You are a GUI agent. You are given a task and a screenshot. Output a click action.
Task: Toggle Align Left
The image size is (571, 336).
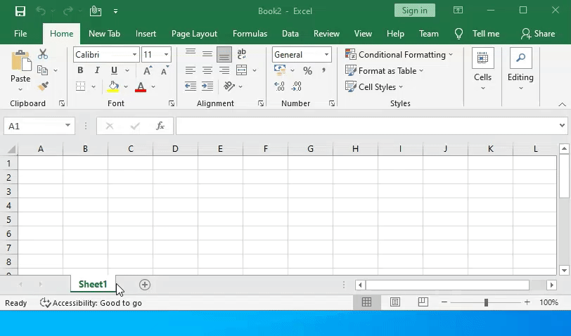191,70
